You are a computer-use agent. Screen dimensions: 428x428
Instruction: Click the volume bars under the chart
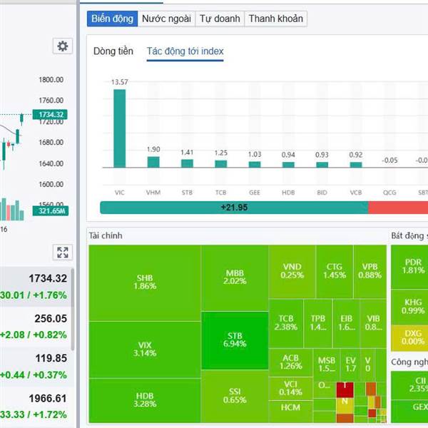click(x=12, y=210)
